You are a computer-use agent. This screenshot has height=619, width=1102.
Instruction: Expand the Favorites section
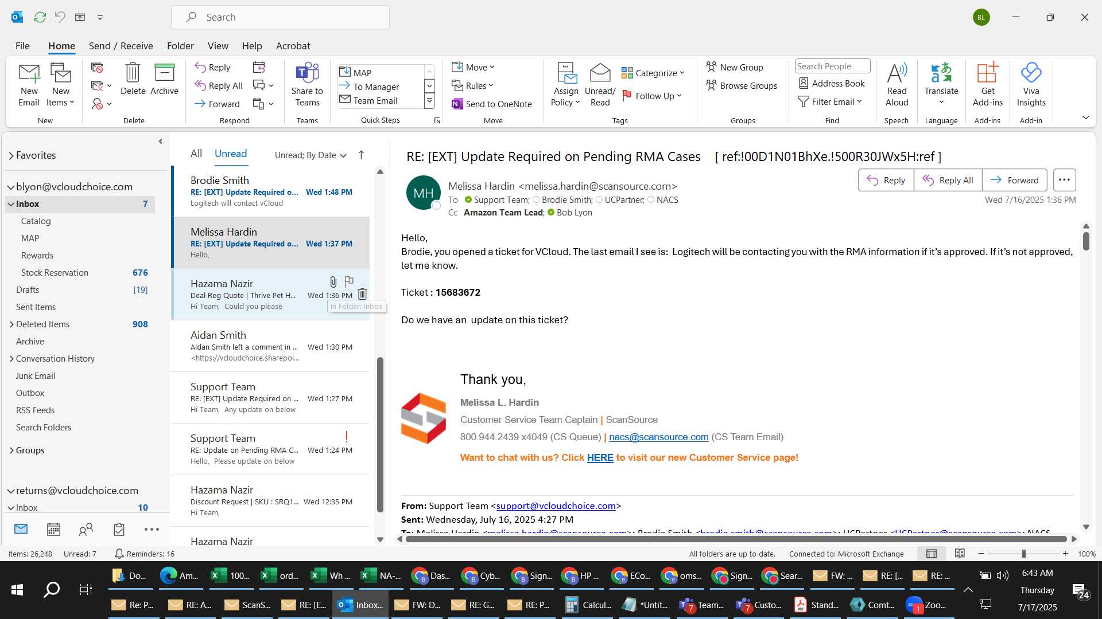11,155
